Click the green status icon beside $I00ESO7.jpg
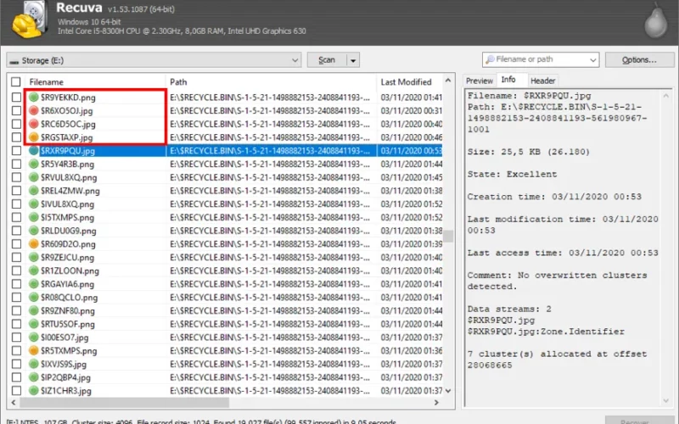 click(34, 338)
